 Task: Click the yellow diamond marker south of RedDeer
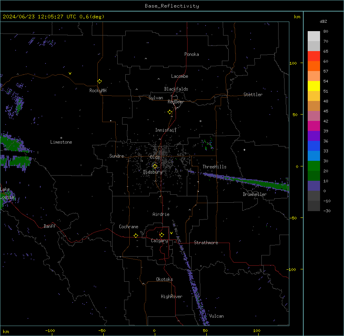[x=170, y=112]
